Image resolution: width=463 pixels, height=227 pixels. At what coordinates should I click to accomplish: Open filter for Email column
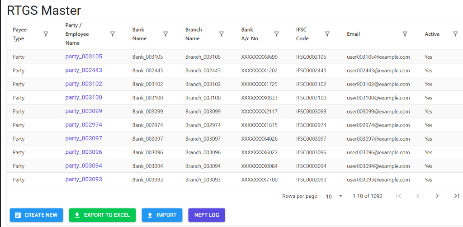(x=405, y=34)
